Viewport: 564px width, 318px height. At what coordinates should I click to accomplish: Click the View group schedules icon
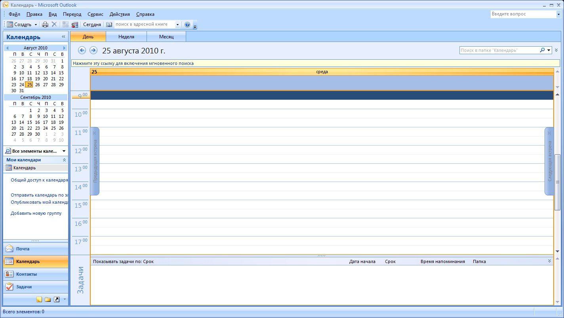[x=74, y=25]
